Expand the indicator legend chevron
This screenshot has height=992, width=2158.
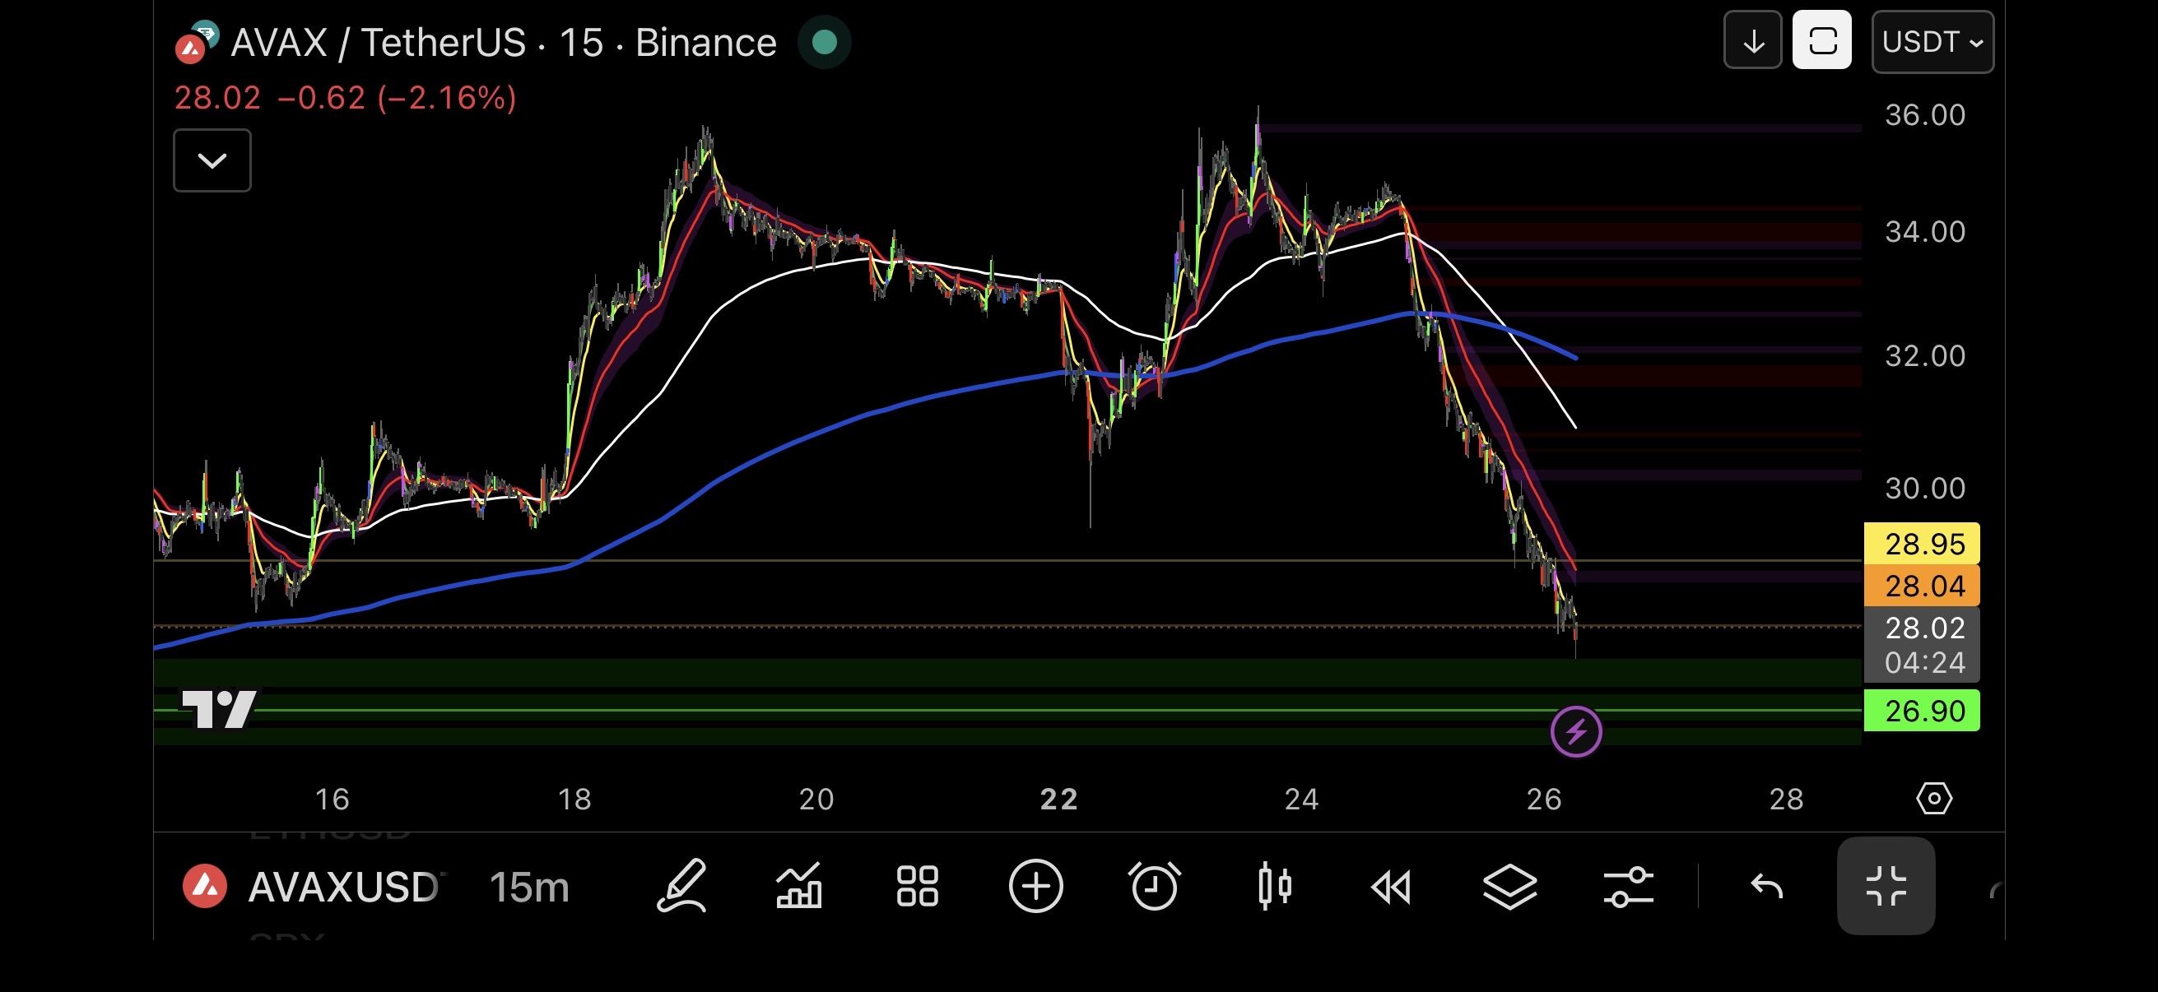(x=212, y=160)
